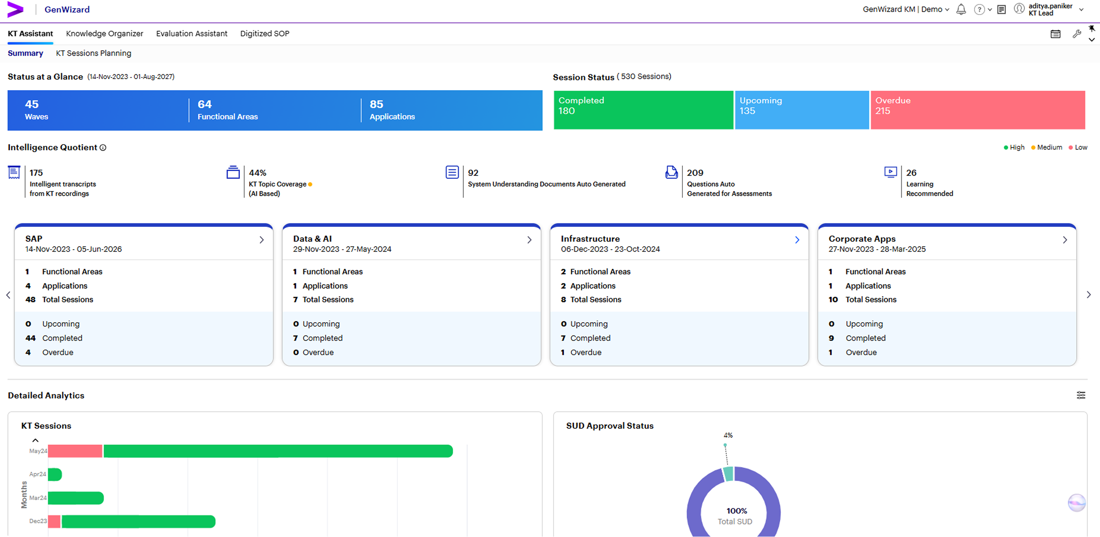Select the Summary sub-tab

[25, 53]
